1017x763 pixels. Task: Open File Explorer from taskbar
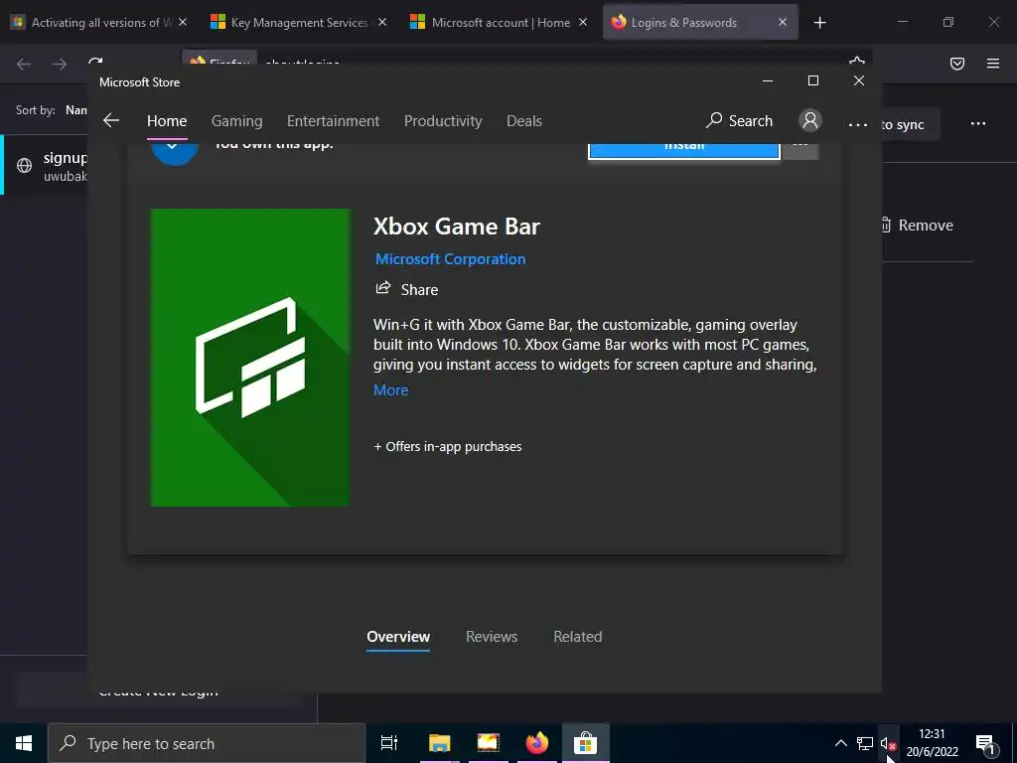pos(439,743)
